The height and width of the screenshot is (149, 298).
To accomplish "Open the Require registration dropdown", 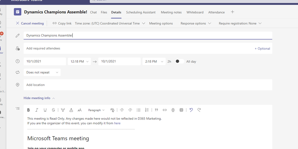I will click(240, 23).
